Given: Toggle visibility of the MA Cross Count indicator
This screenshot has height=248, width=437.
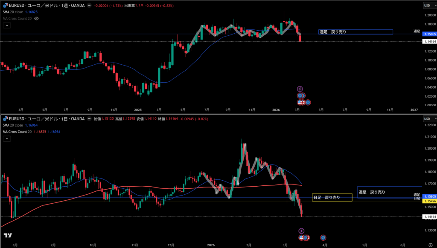Looking at the screenshot, I should [37, 19].
